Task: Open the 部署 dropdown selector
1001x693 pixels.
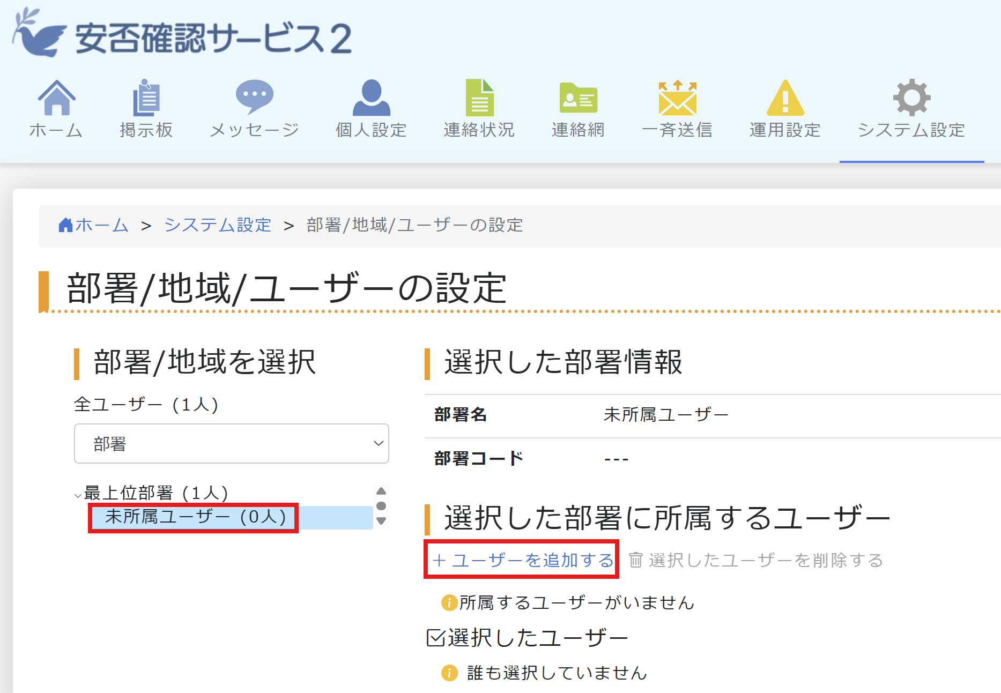Action: pos(231,444)
